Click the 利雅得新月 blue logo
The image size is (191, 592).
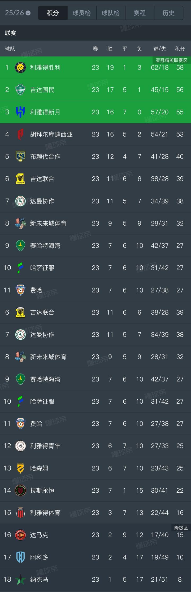pyautogui.click(x=20, y=112)
